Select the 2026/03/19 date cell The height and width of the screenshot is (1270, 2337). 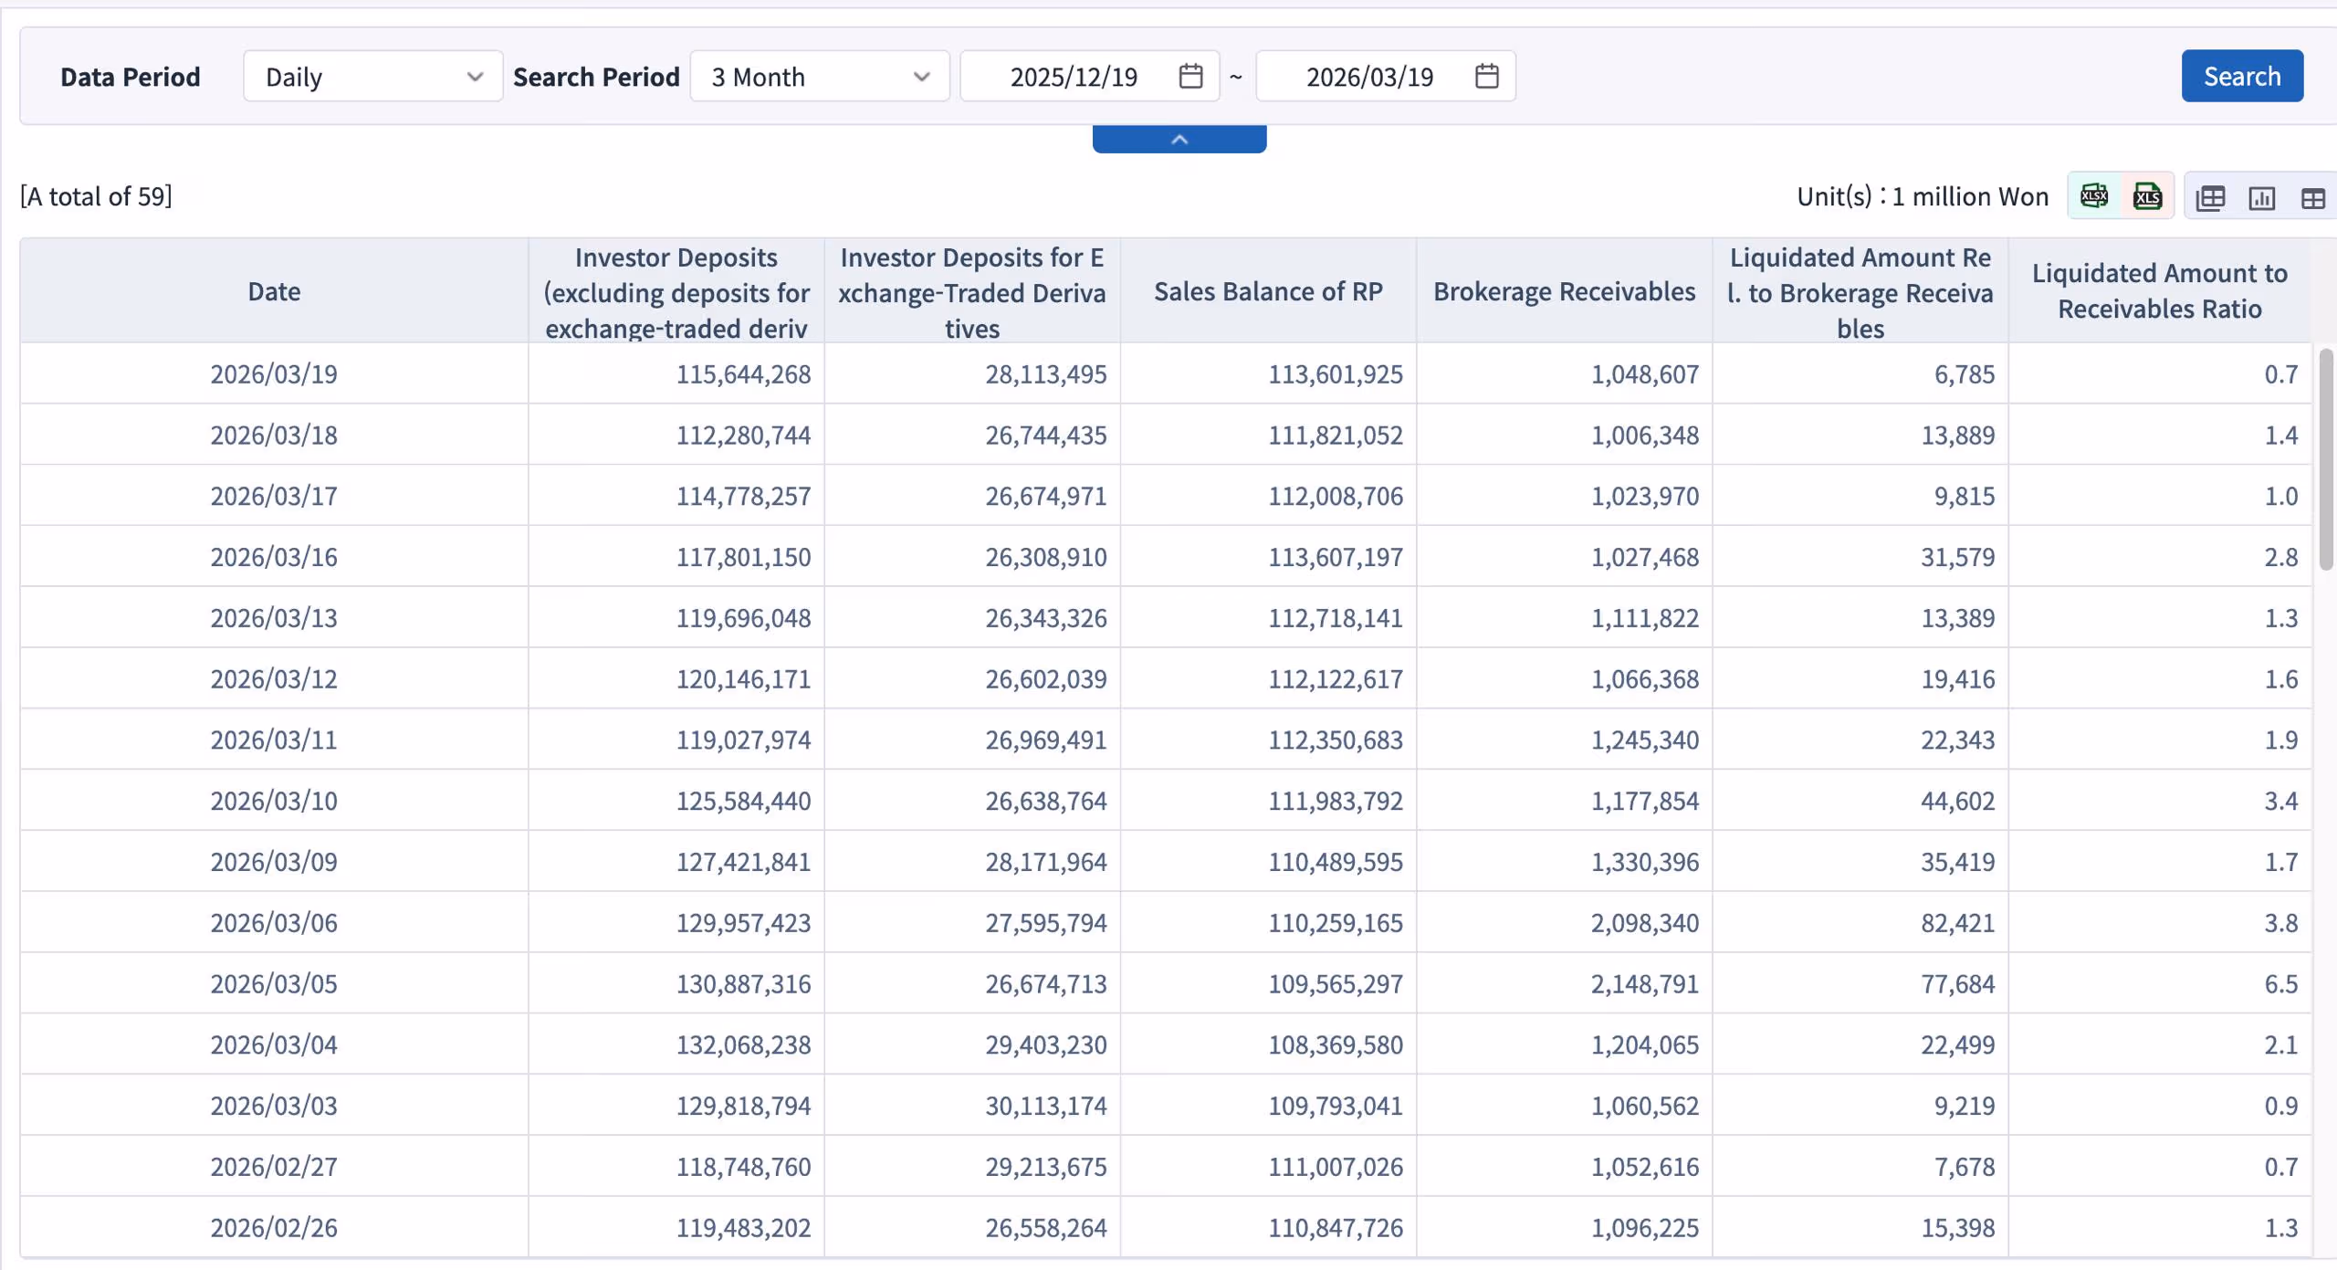[274, 374]
